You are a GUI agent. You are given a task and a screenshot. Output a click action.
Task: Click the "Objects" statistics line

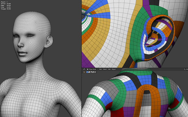point(4,2)
